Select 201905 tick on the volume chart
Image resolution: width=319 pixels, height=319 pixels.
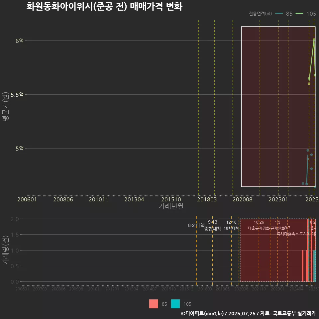tap(223, 289)
